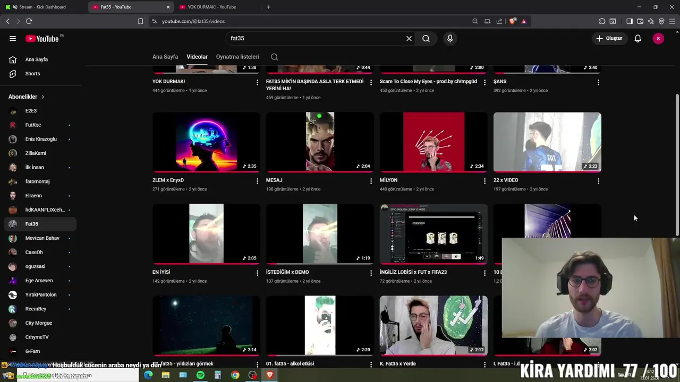Zoom out magnifier in address bar

[475, 21]
